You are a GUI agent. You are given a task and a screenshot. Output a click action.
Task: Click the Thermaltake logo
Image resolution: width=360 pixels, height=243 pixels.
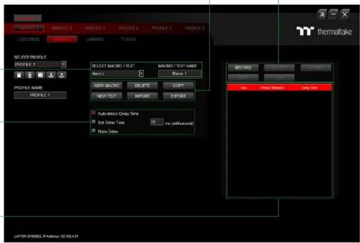tap(324, 31)
